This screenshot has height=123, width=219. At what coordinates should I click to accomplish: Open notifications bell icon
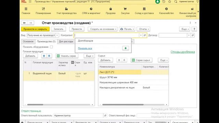157,1
